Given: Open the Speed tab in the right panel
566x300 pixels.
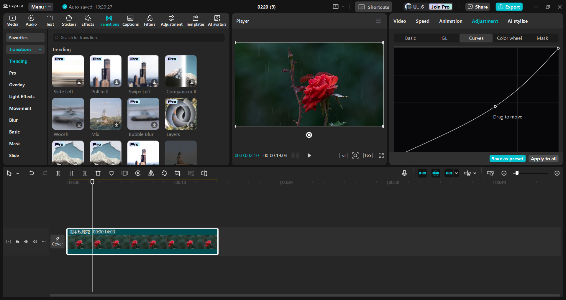Looking at the screenshot, I should [x=422, y=21].
